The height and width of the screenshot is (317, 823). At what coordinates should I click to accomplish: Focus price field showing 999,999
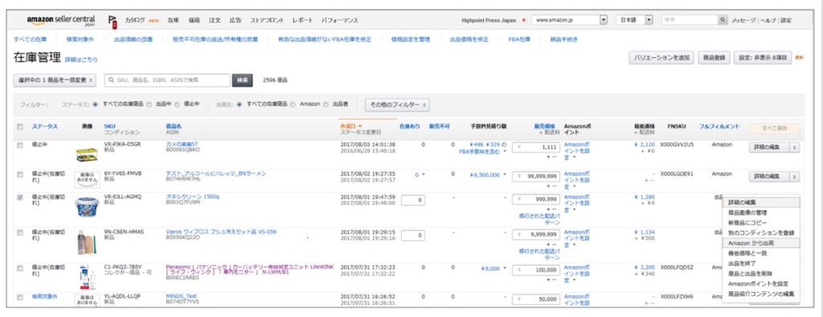(535, 200)
